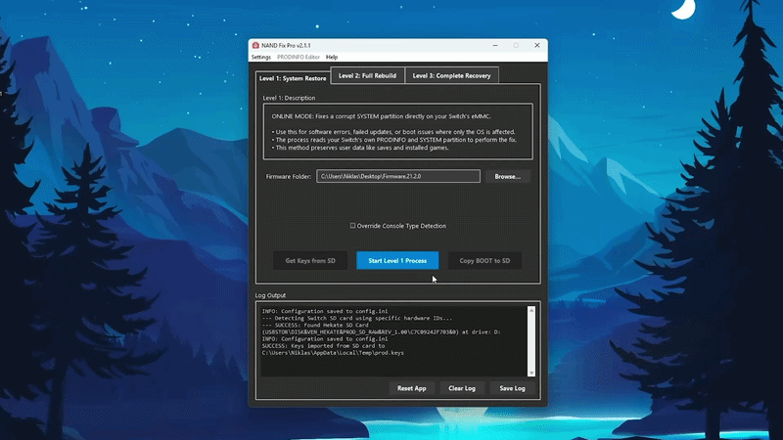The image size is (783, 440).
Task: Start the Level 1 Process
Action: click(397, 260)
